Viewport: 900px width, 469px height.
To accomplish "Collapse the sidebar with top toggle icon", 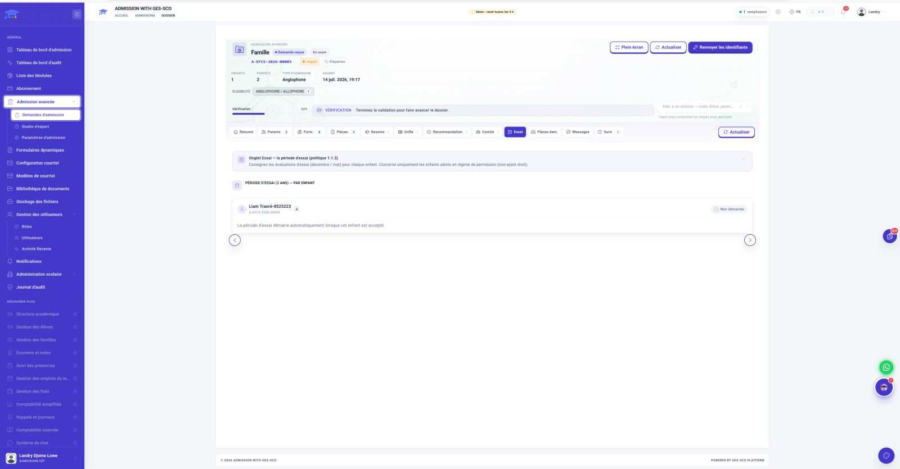I will pos(77,14).
